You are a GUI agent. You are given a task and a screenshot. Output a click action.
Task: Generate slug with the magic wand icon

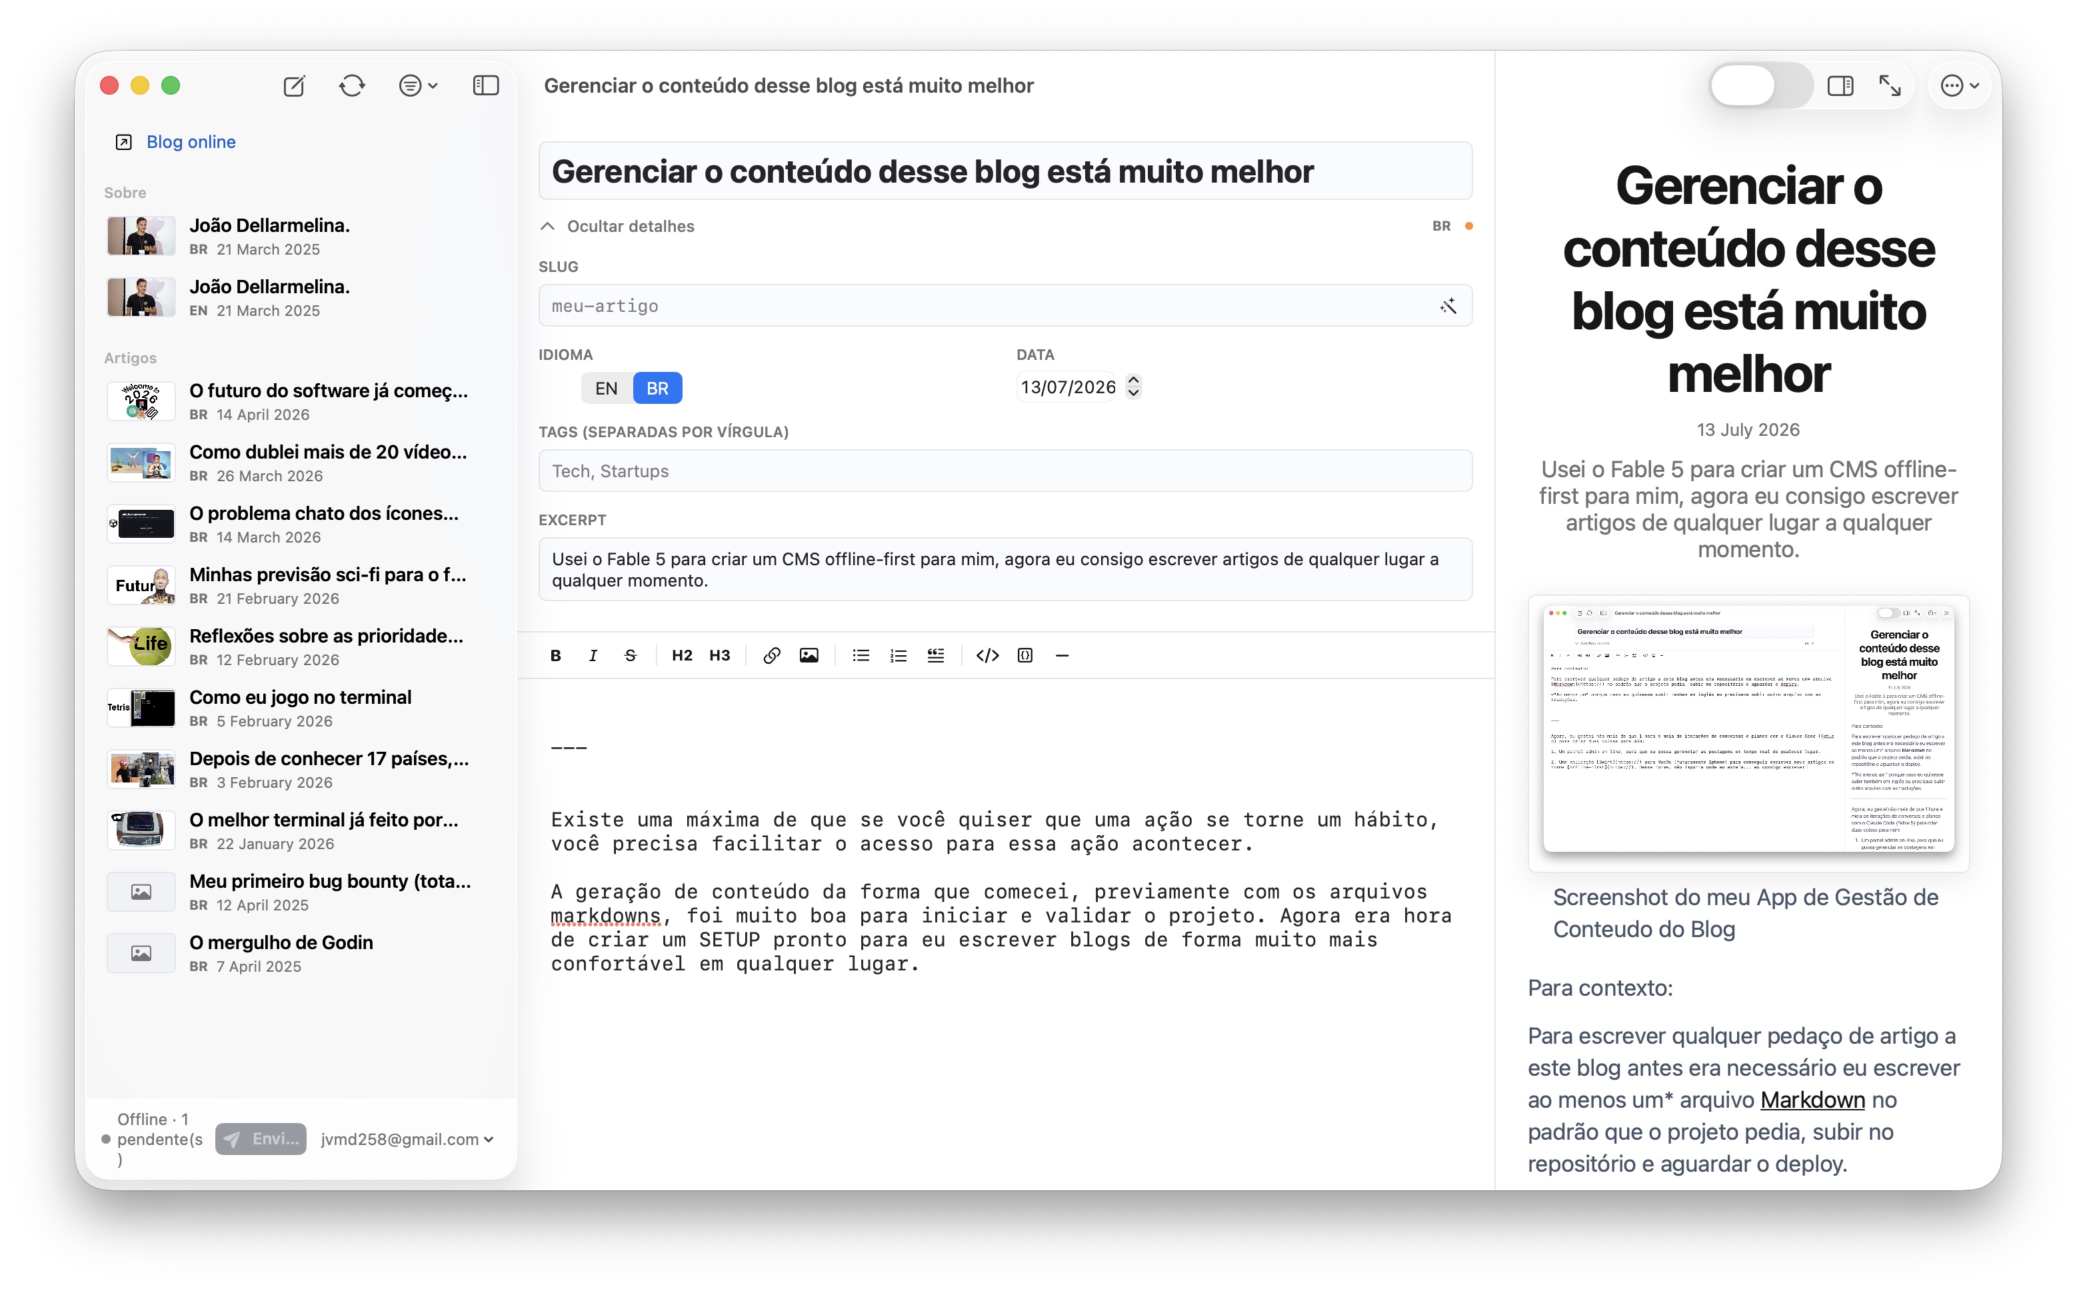1448,305
